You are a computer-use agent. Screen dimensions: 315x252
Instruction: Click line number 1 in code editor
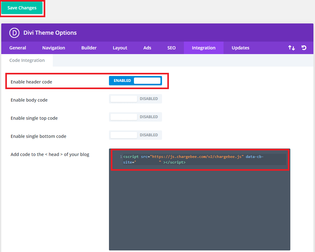[x=121, y=157]
